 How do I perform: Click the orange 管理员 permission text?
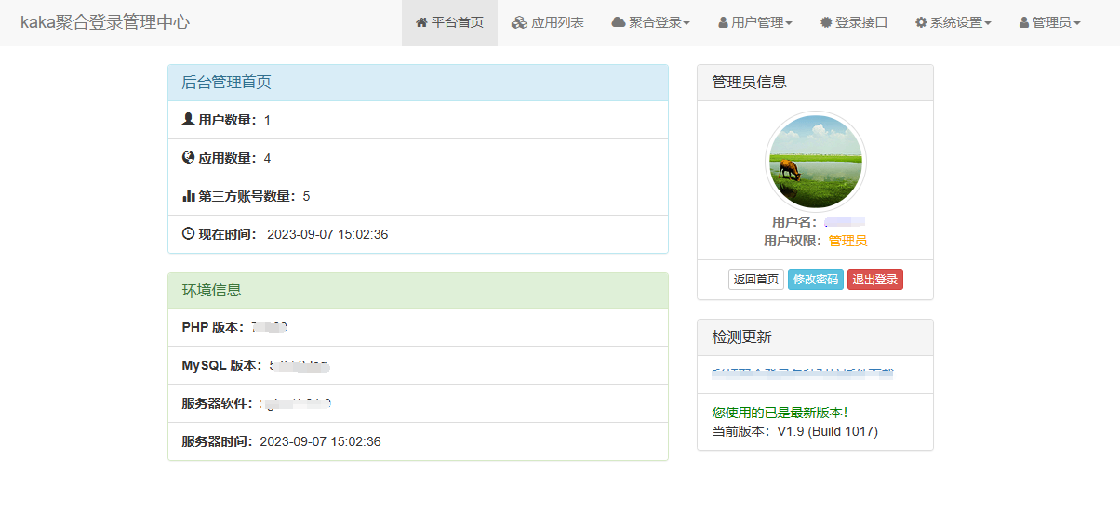tap(847, 241)
